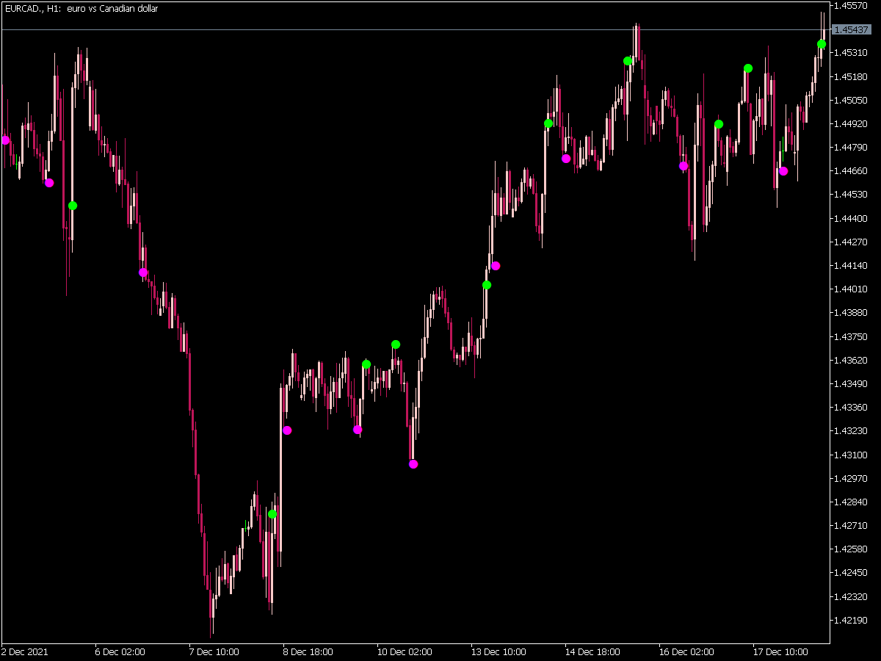The image size is (881, 661).
Task: Click the green signal dot near 1.45260 below the peak
Action: 628,61
